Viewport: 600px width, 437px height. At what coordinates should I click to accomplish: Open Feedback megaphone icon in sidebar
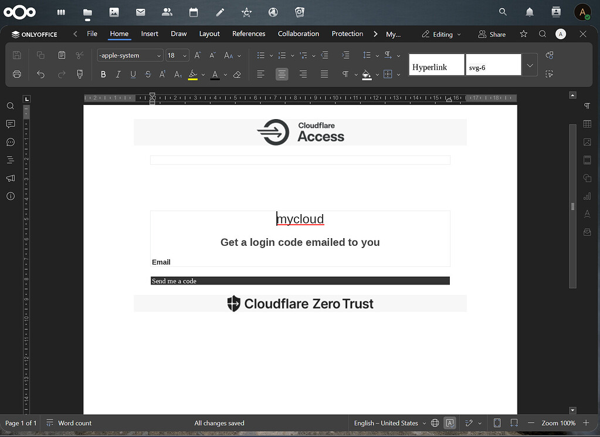[x=11, y=178]
